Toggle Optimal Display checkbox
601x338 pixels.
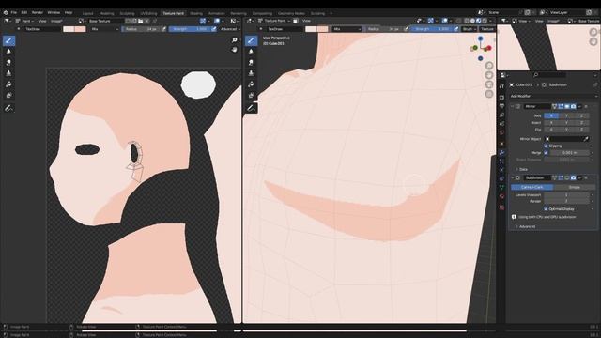(546, 208)
